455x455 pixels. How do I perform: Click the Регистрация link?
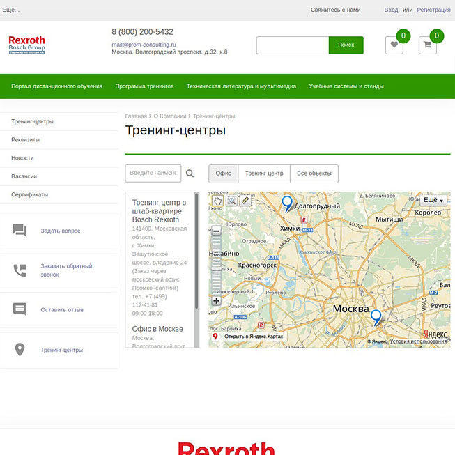[433, 10]
